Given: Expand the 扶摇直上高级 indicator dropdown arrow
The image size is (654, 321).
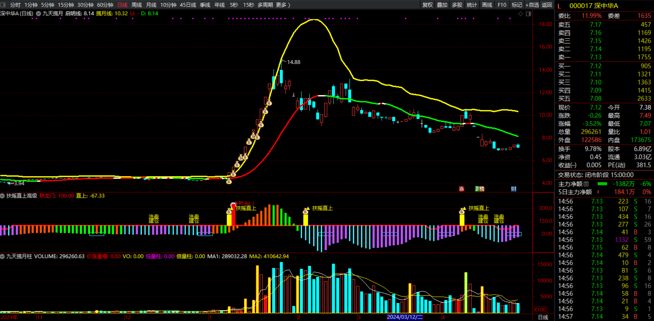Looking at the screenshot, I should coord(2,196).
